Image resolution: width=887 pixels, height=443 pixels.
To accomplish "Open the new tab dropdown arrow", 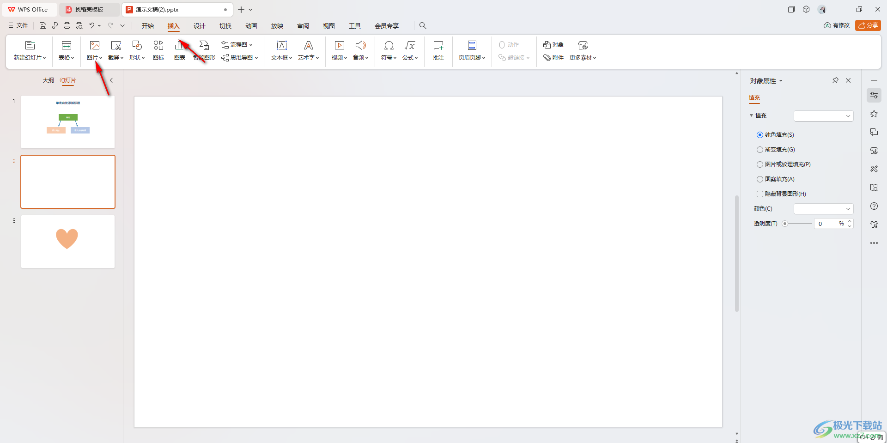I will pos(251,10).
